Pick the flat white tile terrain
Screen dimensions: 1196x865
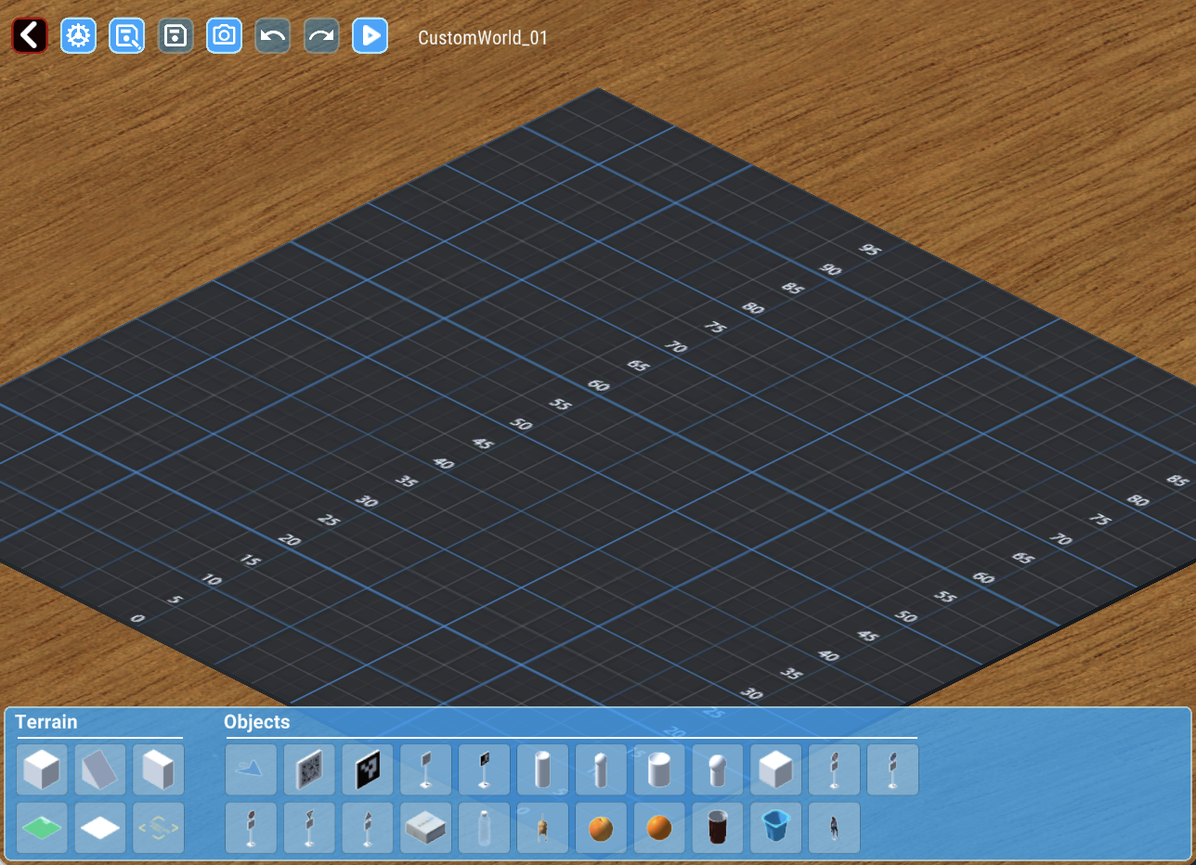click(x=100, y=827)
